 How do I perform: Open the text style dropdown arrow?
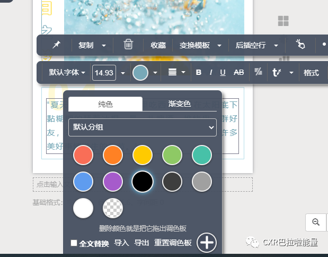(x=291, y=73)
